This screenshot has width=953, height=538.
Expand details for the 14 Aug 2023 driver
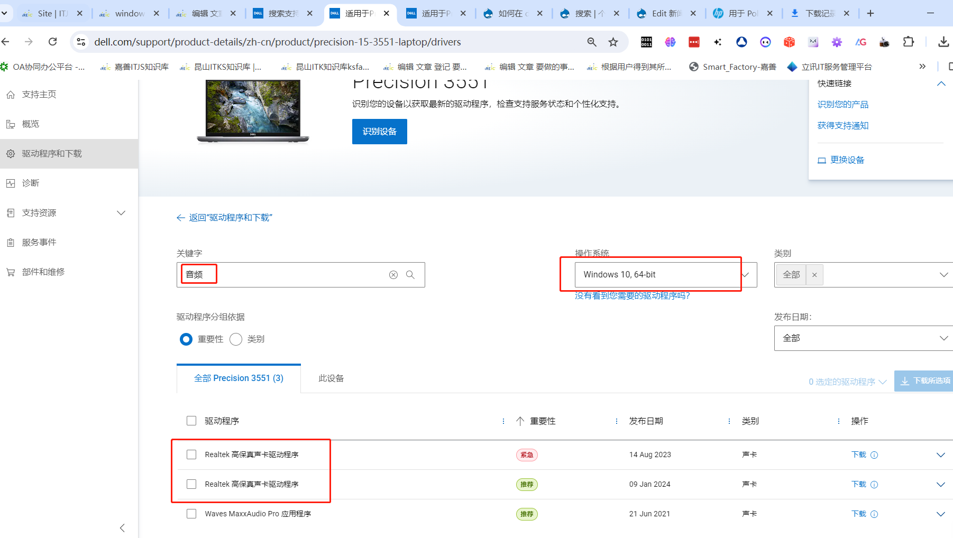940,455
